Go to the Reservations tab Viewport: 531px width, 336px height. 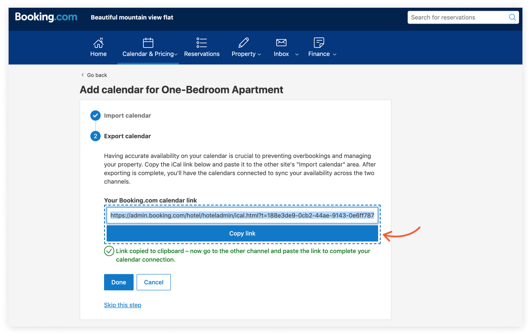202,48
